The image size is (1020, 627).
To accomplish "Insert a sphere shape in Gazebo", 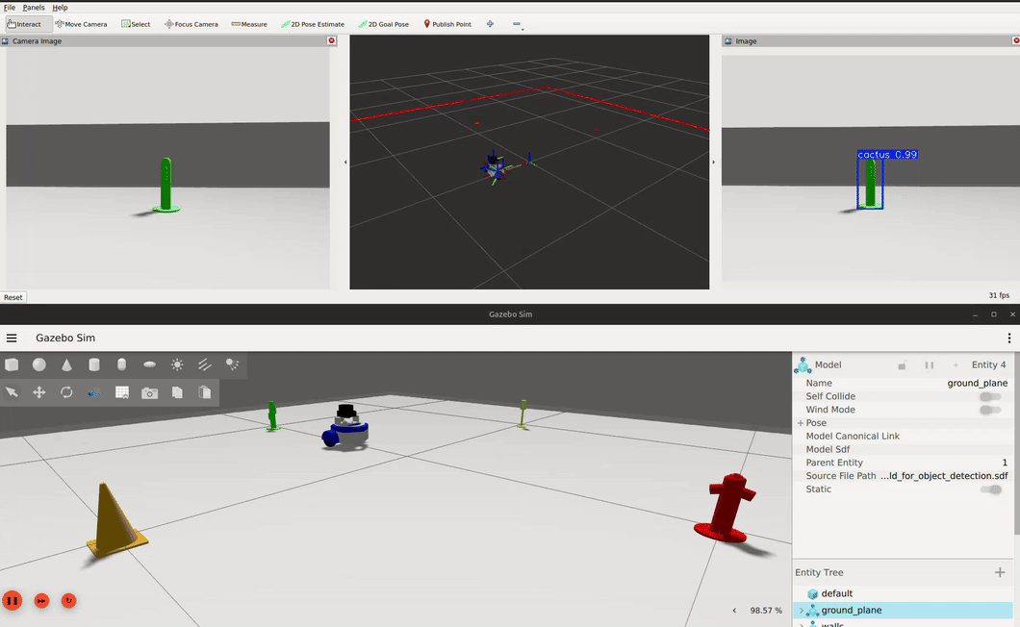I will point(39,364).
